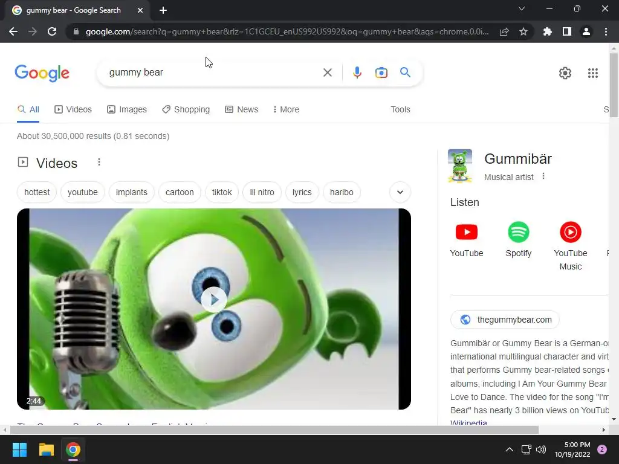
Task: Filter videos by the lil nitro chip
Action: click(x=262, y=192)
